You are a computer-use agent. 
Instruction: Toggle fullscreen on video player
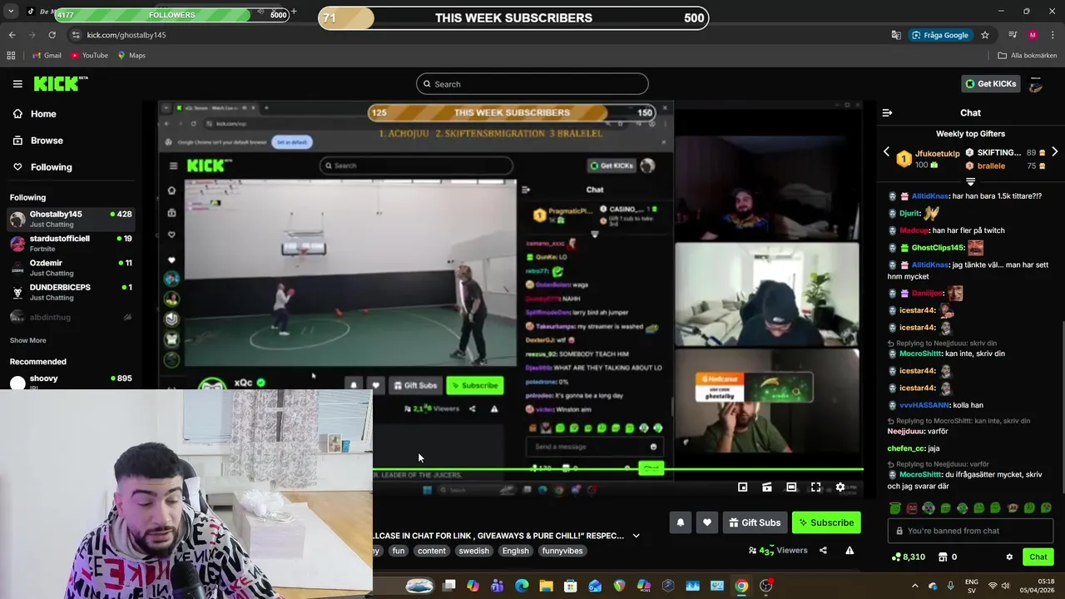[815, 488]
